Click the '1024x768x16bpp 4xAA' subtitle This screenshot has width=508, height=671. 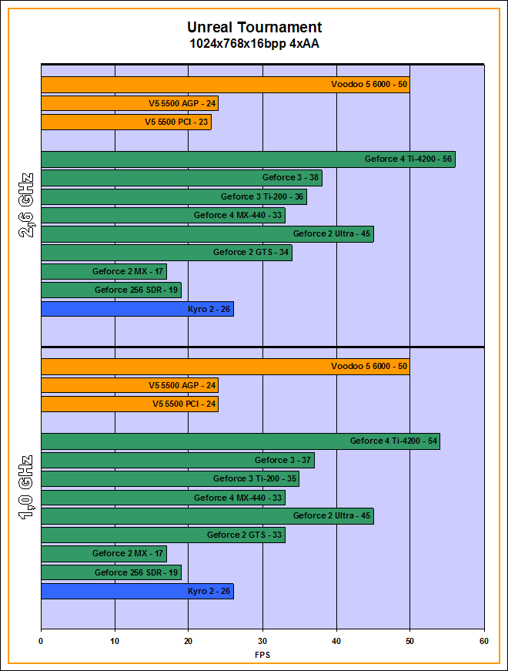[254, 44]
